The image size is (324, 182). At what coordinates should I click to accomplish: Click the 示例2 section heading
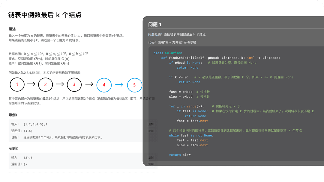click(13, 148)
